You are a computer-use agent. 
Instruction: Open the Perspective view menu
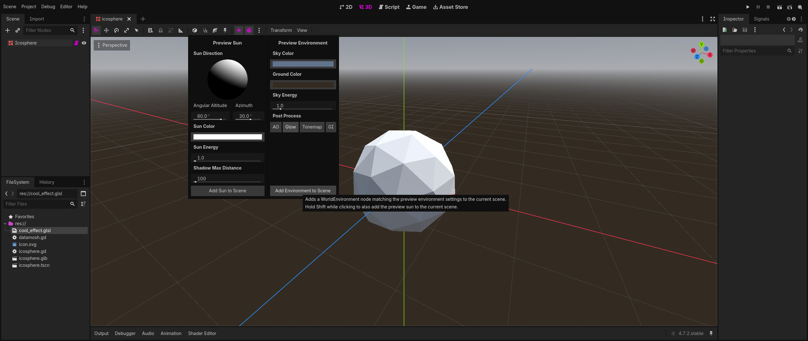click(x=112, y=45)
